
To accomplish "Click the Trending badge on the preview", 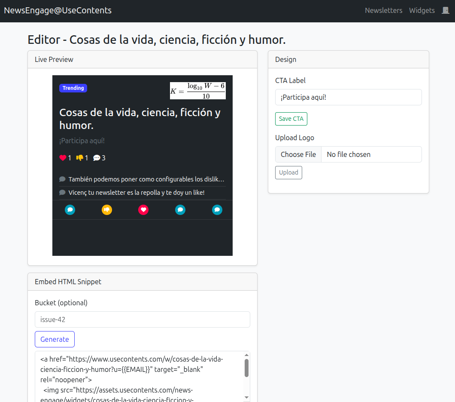I will pos(73,88).
